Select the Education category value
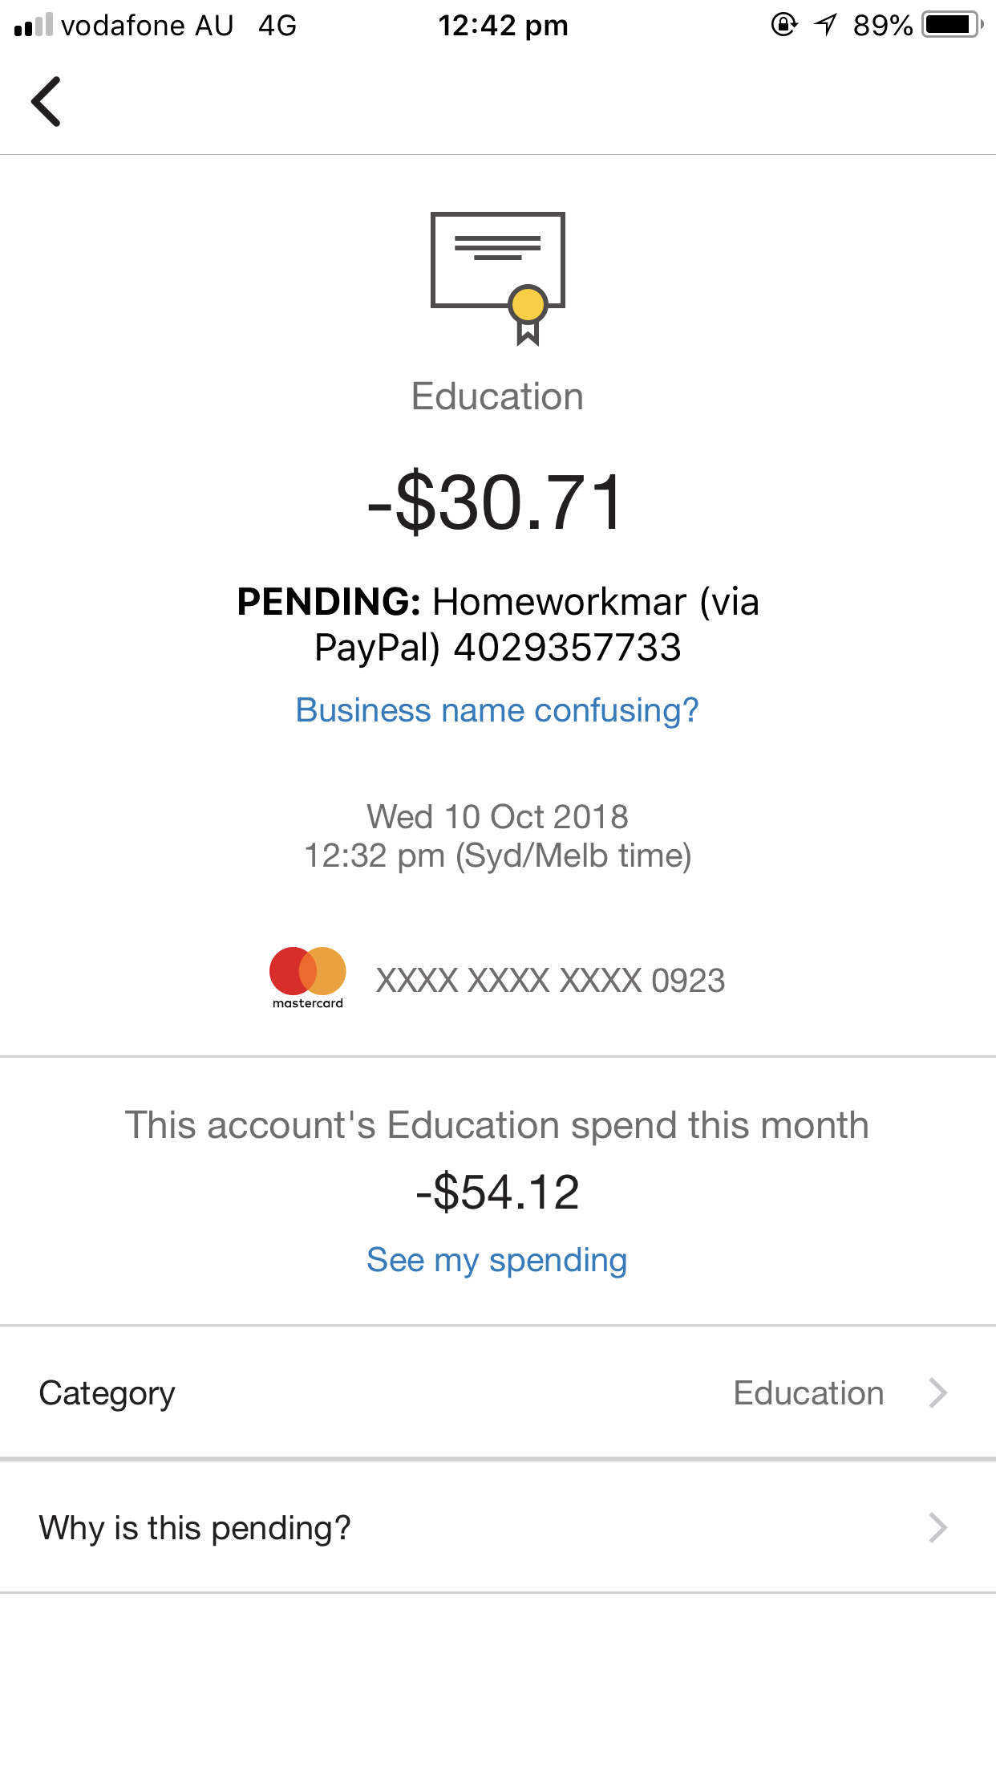Viewport: 996px width, 1772px height. tap(808, 1393)
